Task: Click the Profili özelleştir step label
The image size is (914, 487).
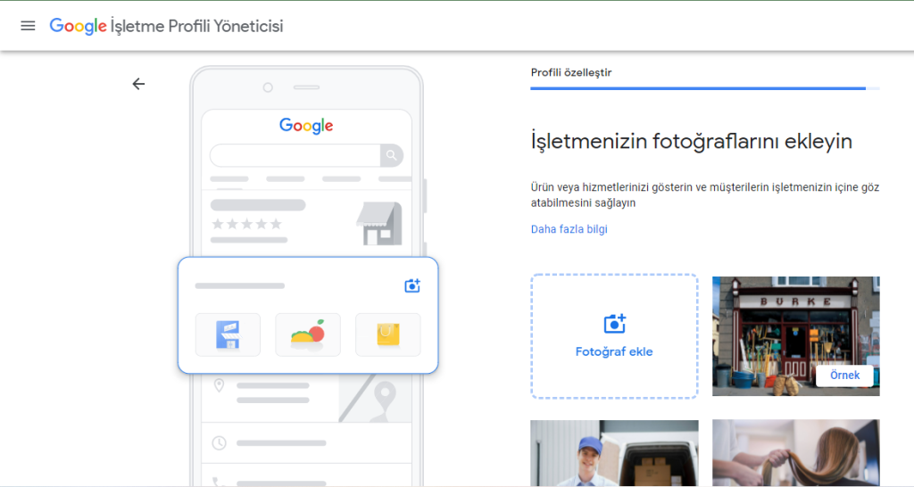Action: [x=571, y=73]
